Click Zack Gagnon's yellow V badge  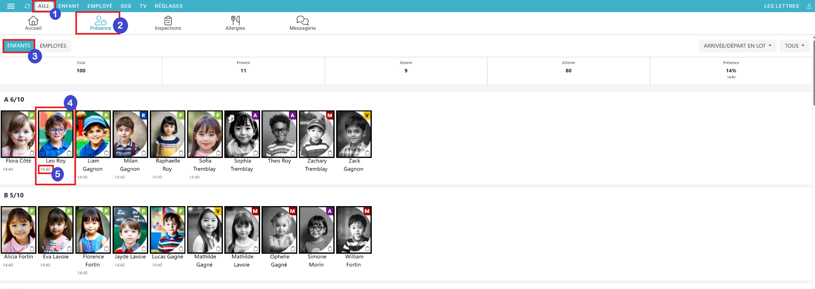[367, 116]
